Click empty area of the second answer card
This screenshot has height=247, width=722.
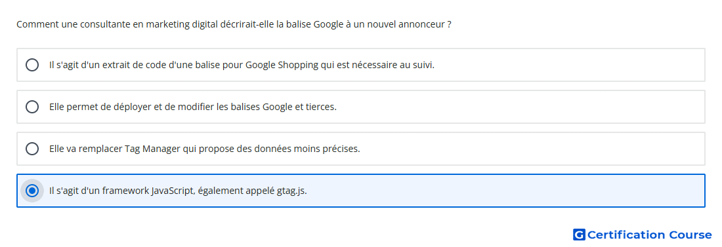click(x=520, y=107)
